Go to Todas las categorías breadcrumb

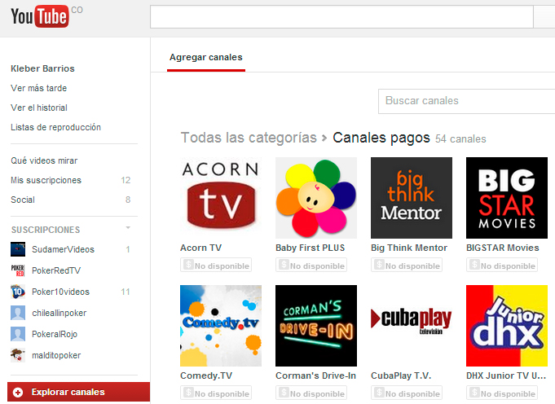tap(249, 138)
